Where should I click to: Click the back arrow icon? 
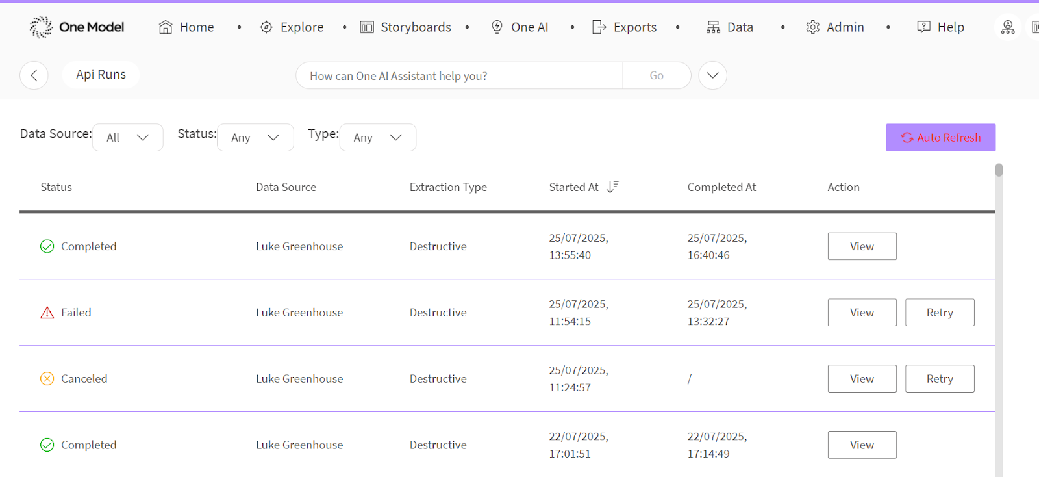click(34, 75)
